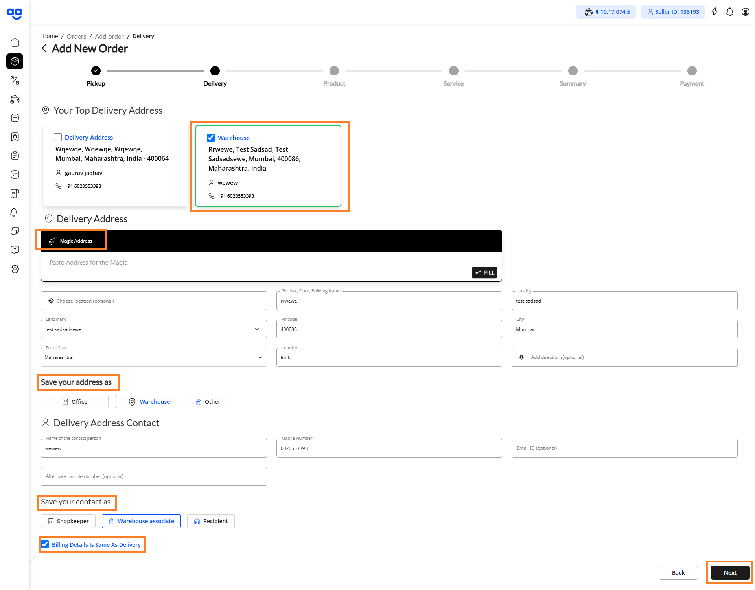Click the Magic Address tab label

[76, 241]
